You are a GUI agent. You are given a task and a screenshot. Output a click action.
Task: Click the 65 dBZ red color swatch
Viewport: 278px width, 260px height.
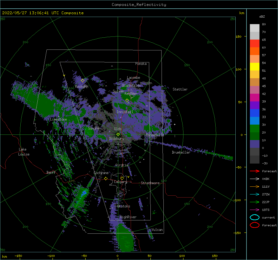pyautogui.click(x=255, y=44)
